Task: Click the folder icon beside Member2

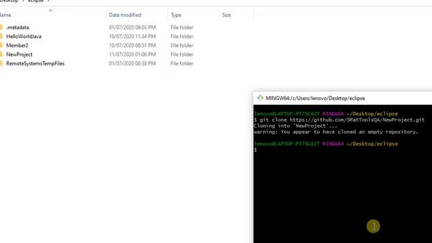Action: coord(1,45)
